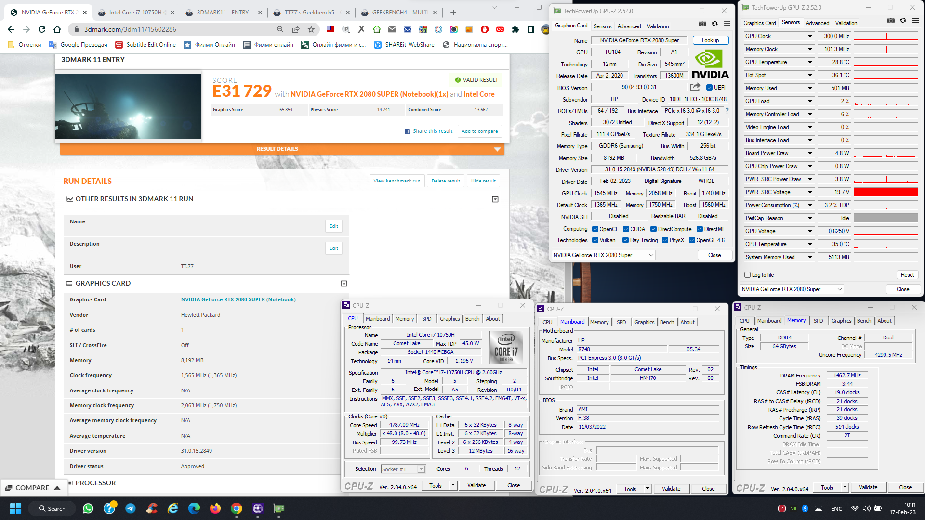Image resolution: width=925 pixels, height=520 pixels.
Task: Click the GPU Clock sensor graph
Action: coord(885,36)
